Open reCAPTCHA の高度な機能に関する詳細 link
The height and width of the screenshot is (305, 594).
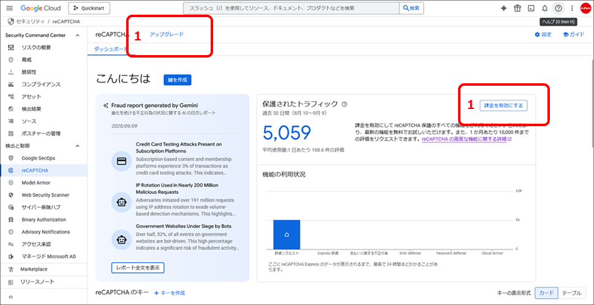(467, 139)
